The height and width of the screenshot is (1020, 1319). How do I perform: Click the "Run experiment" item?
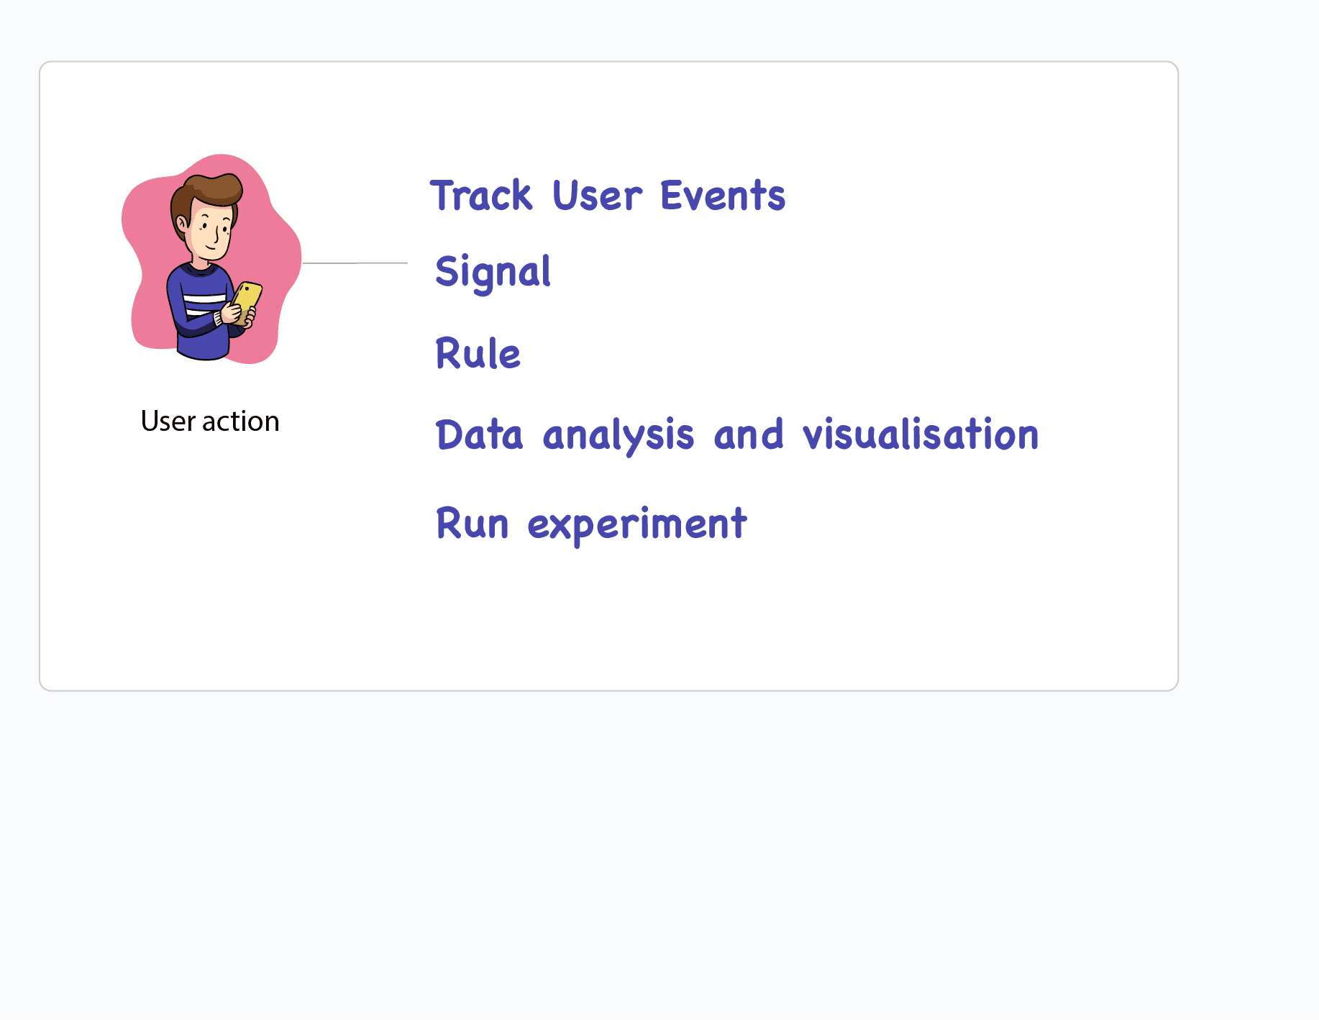click(x=591, y=524)
